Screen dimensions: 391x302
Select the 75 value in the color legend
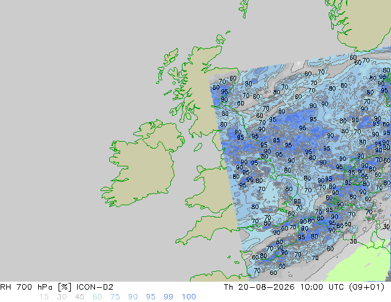(x=115, y=297)
